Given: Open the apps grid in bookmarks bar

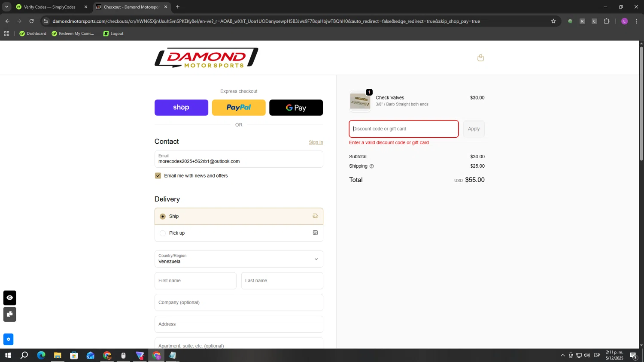Looking at the screenshot, I should click(x=7, y=33).
